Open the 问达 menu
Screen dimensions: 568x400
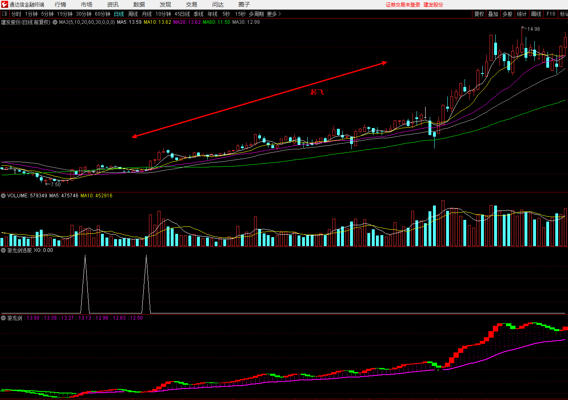tap(218, 5)
